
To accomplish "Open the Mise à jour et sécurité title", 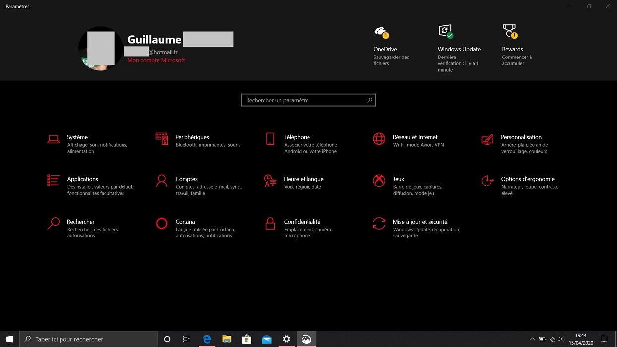I will 420,222.
